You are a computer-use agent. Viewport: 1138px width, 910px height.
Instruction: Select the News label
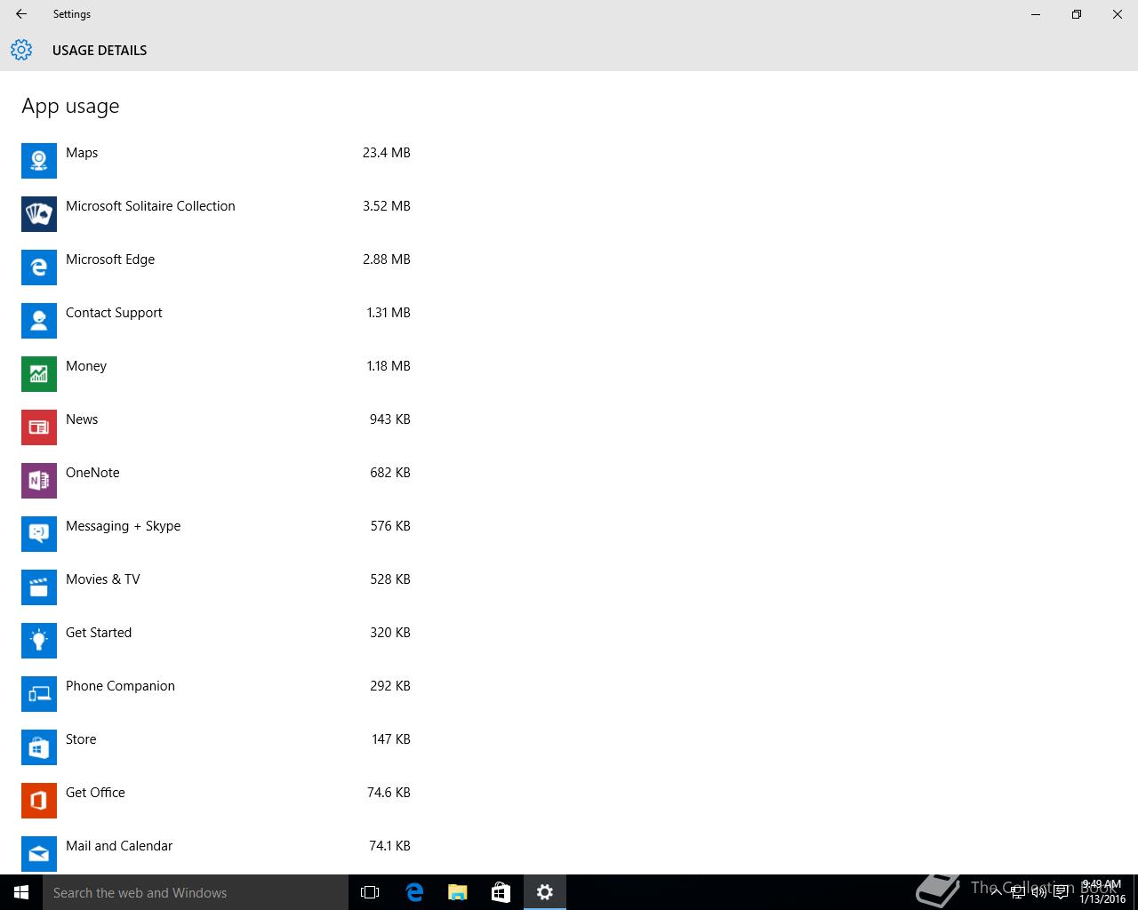click(82, 419)
